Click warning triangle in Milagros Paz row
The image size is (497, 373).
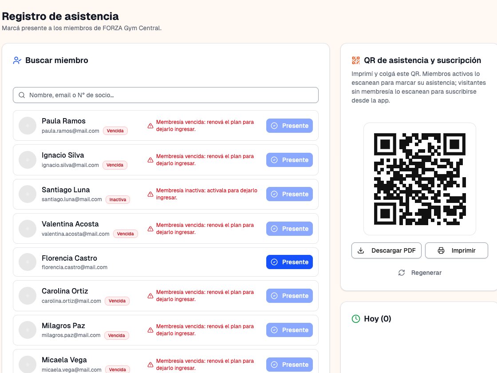(x=150, y=330)
